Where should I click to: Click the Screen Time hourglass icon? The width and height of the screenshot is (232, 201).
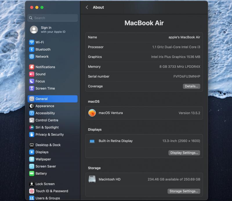tap(32, 88)
